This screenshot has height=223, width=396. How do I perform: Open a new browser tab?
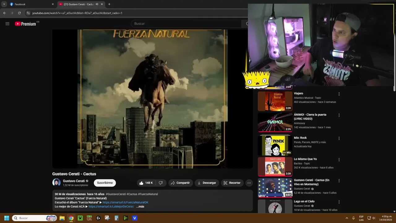point(109,4)
